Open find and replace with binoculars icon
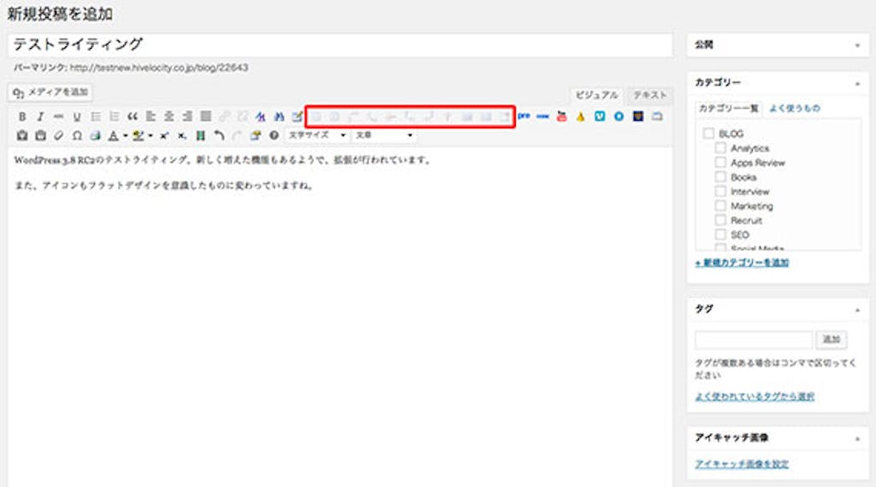This screenshot has height=487, width=876. pyautogui.click(x=279, y=116)
